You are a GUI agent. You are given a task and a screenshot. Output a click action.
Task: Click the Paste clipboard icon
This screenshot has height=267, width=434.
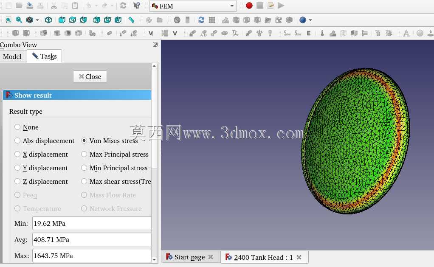pos(75,6)
